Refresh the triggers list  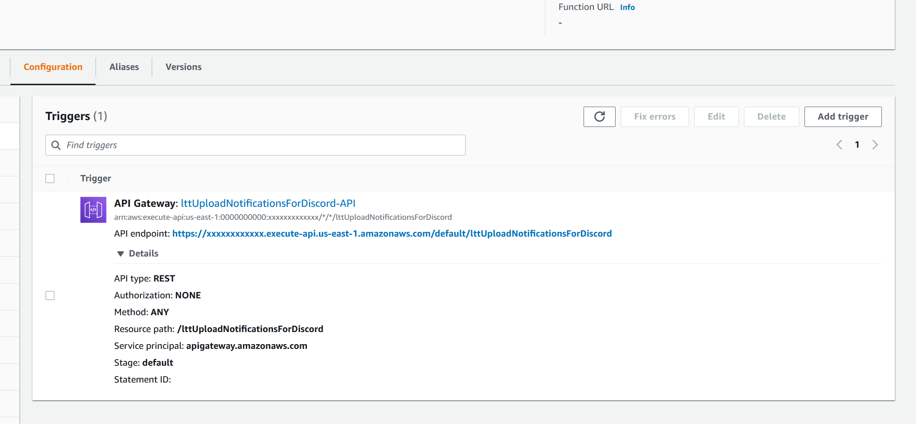[599, 117]
